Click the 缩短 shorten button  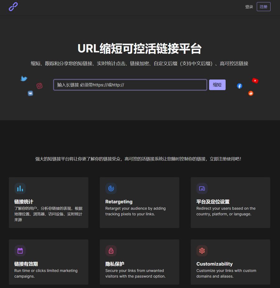point(217,85)
